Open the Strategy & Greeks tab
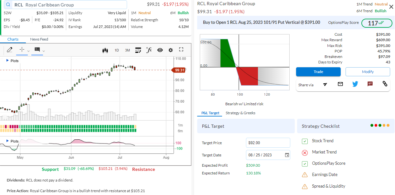Viewport: 395px width, 195px height. (x=240, y=113)
